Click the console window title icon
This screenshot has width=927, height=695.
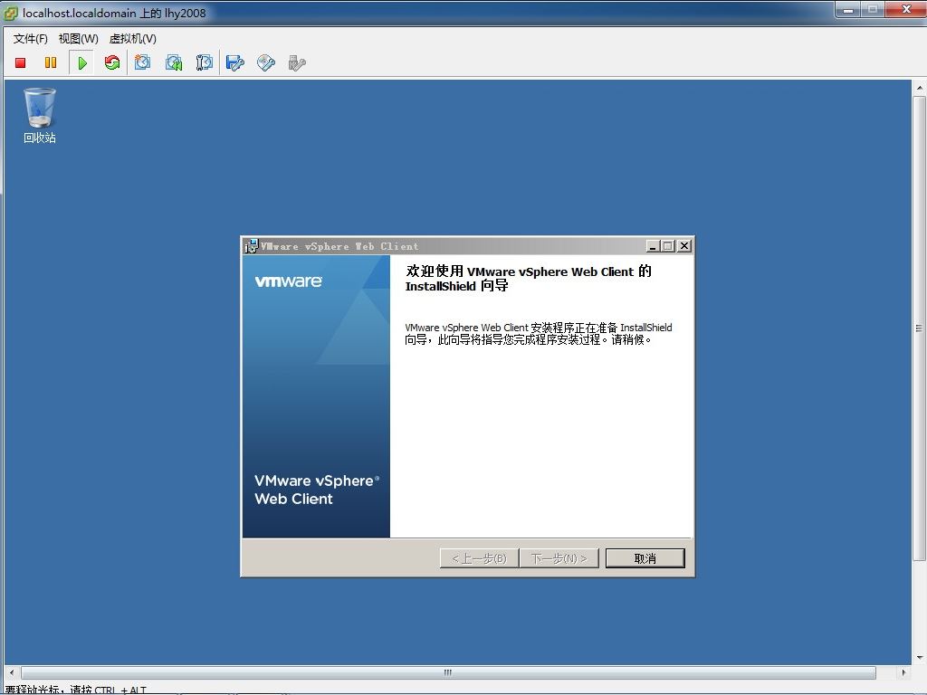11,13
